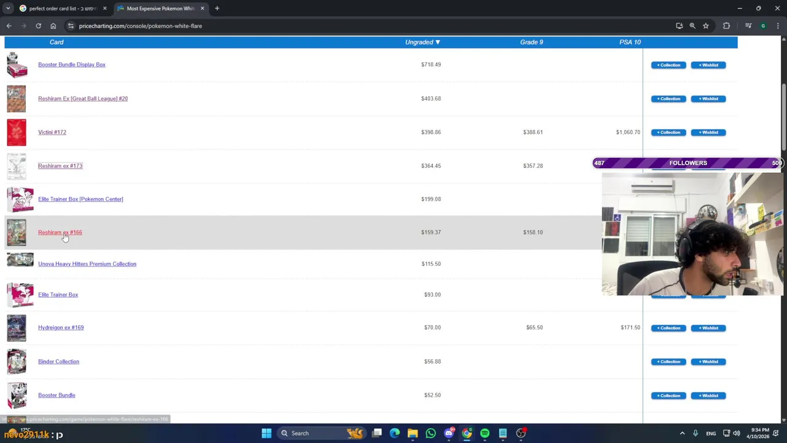Expand the tab search dropdown arrow
Screen dimensions: 787x443
pos(8,9)
